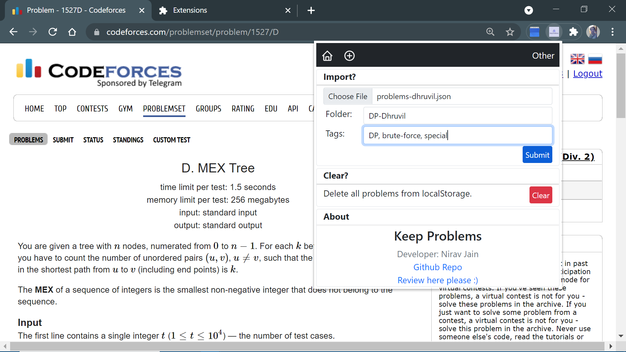This screenshot has height=352, width=626.
Task: Click the vertical page scrollbar thumb
Action: [621, 85]
